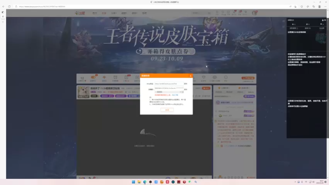Open the 直播 nav item
The width and height of the screenshot is (329, 185).
[104, 13]
